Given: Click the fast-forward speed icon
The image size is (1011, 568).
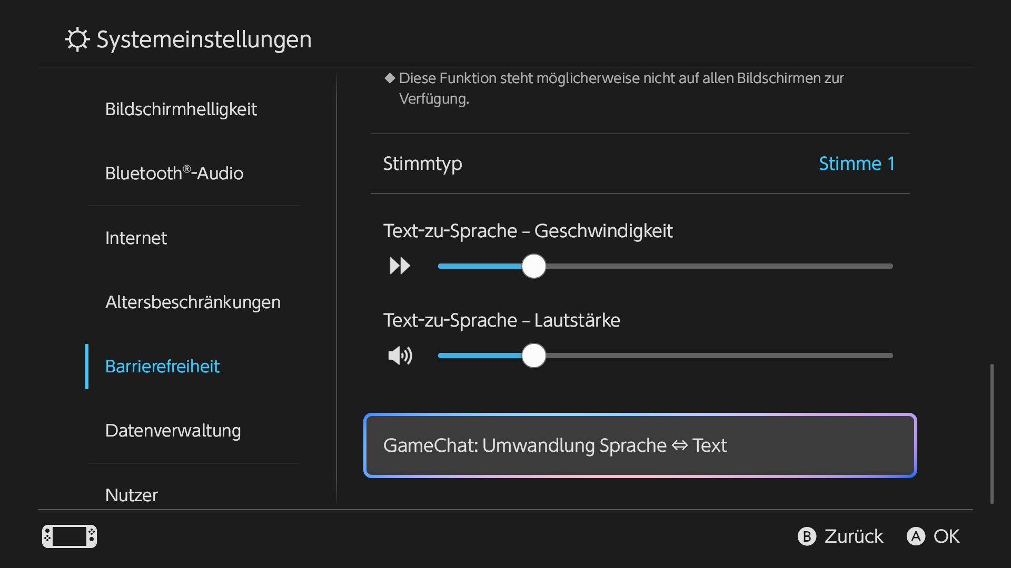Looking at the screenshot, I should [400, 266].
